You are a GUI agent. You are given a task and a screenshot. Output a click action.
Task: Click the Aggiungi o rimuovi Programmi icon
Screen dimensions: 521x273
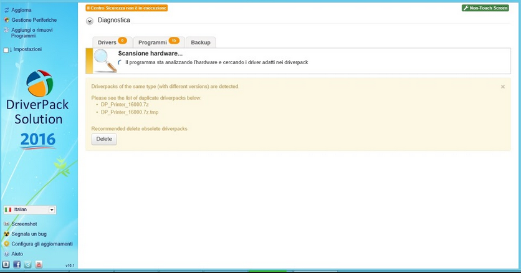point(7,30)
